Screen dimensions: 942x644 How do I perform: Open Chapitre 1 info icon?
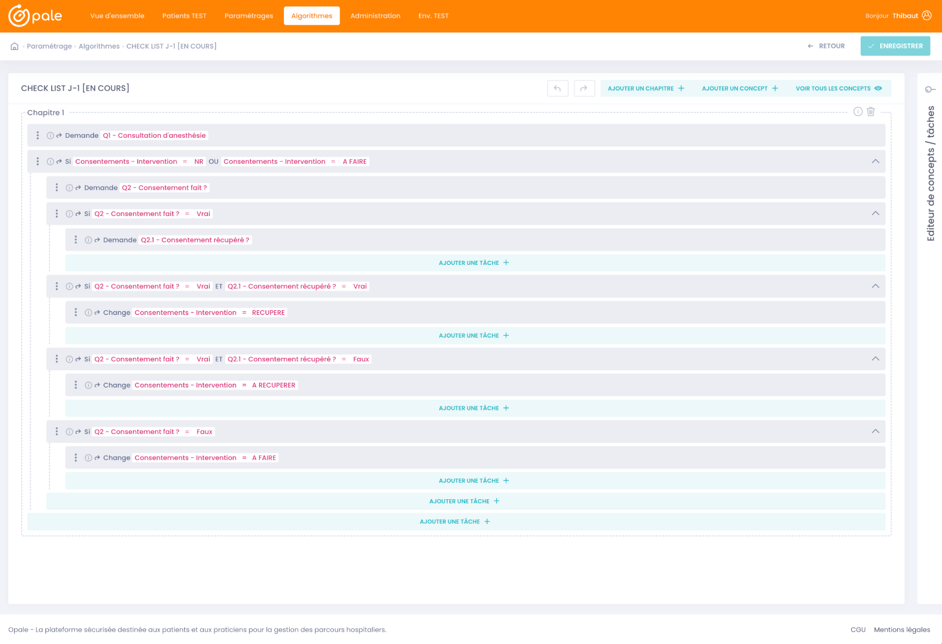click(858, 112)
